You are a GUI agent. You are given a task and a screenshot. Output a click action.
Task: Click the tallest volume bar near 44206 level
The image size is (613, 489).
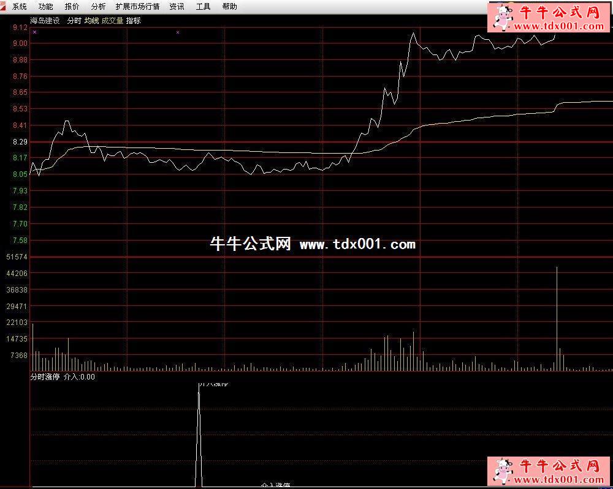pos(557,319)
